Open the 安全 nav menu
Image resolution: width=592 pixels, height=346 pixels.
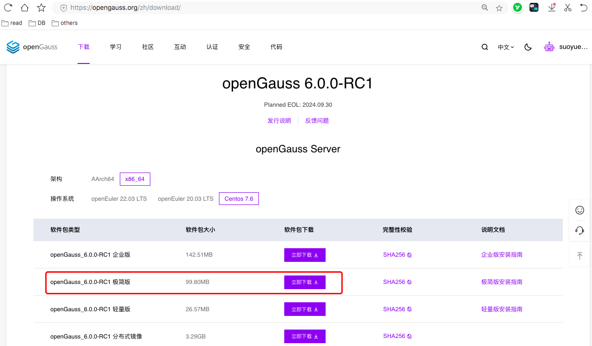[x=244, y=47]
